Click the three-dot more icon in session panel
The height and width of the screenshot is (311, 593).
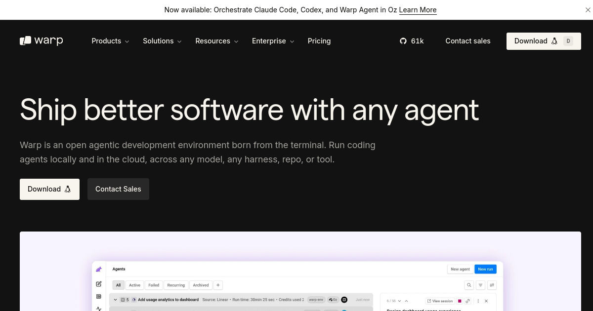[478, 301]
